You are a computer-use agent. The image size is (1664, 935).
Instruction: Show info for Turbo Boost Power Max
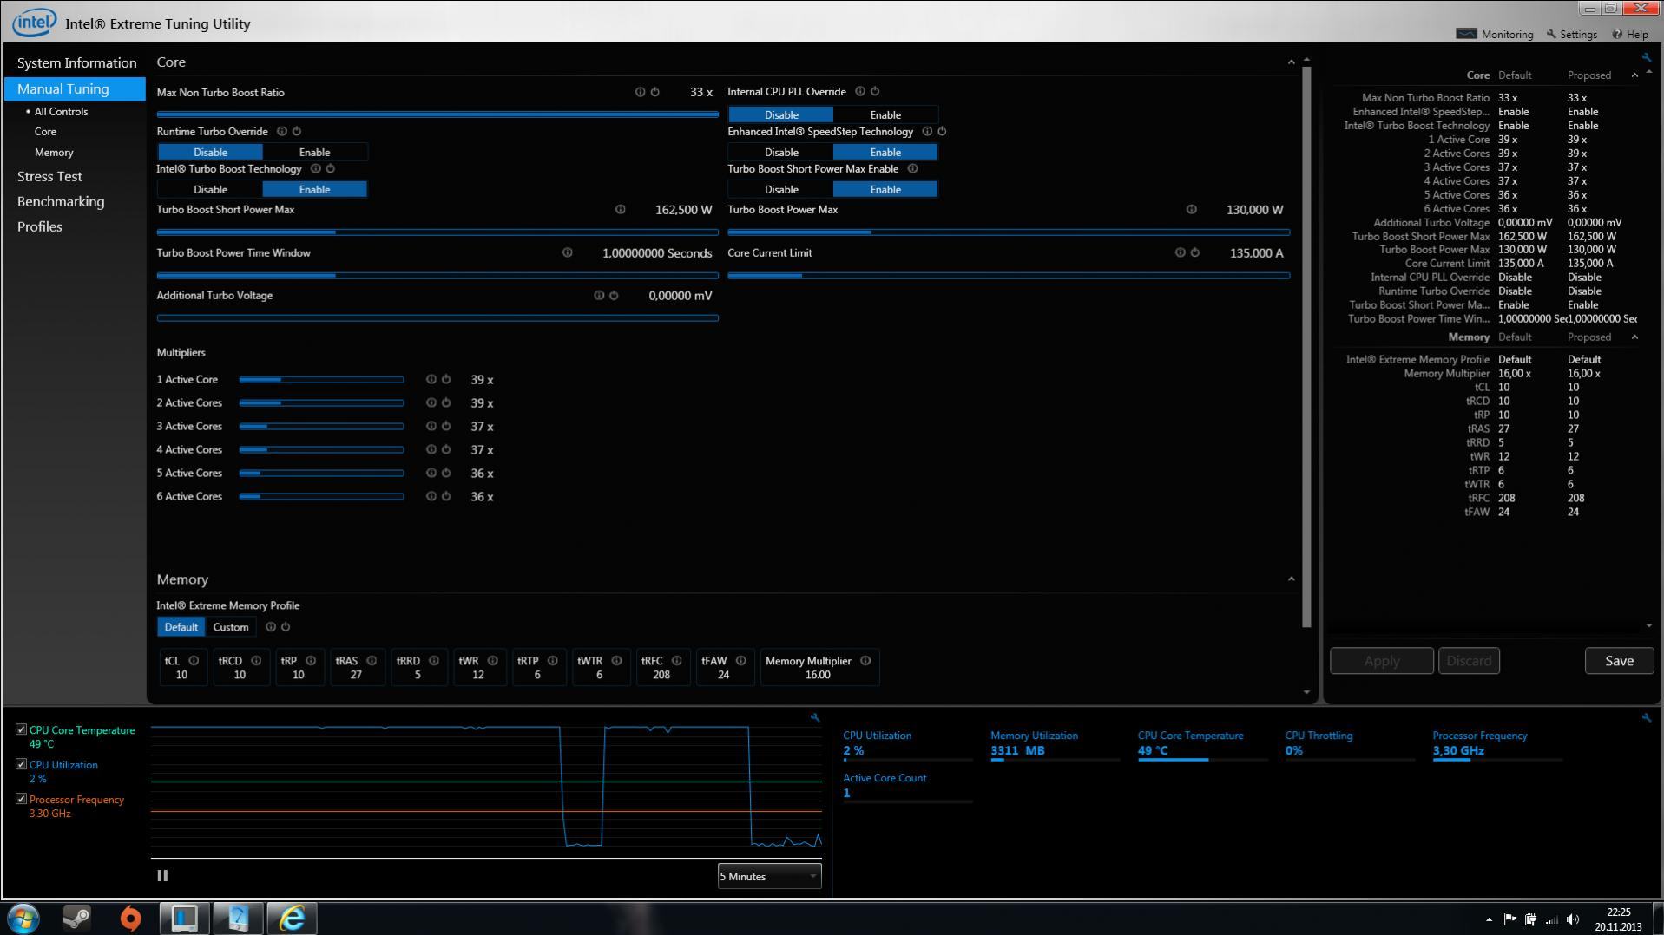[x=1191, y=210]
